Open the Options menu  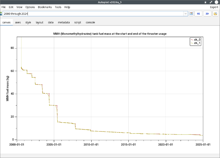30,7
